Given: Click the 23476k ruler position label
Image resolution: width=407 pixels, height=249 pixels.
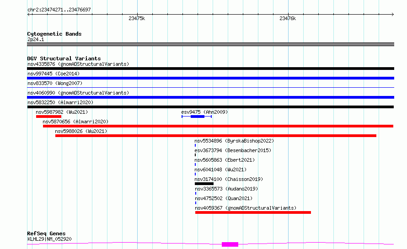Looking at the screenshot, I should tap(288, 18).
